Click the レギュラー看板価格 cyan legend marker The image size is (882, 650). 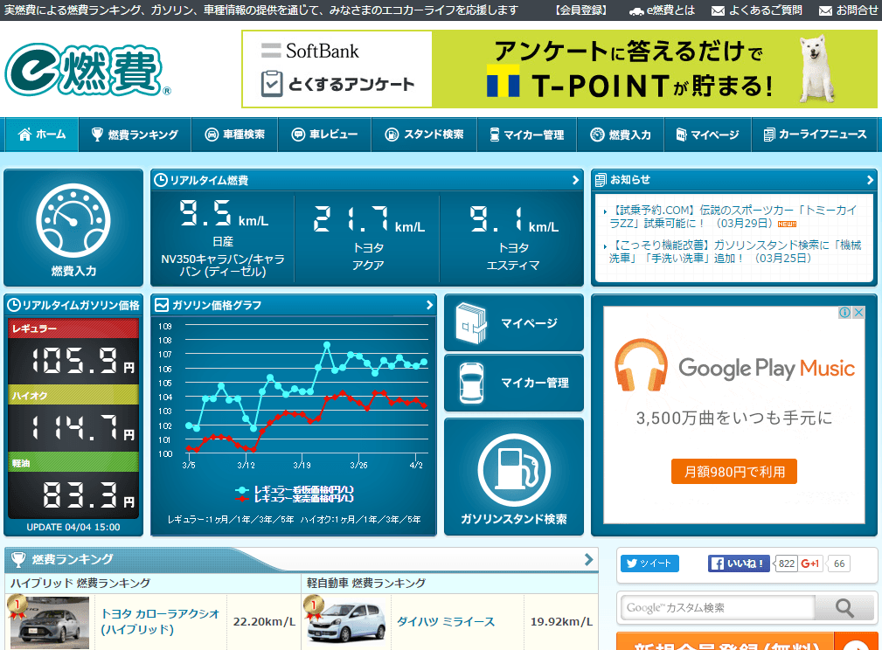click(242, 490)
